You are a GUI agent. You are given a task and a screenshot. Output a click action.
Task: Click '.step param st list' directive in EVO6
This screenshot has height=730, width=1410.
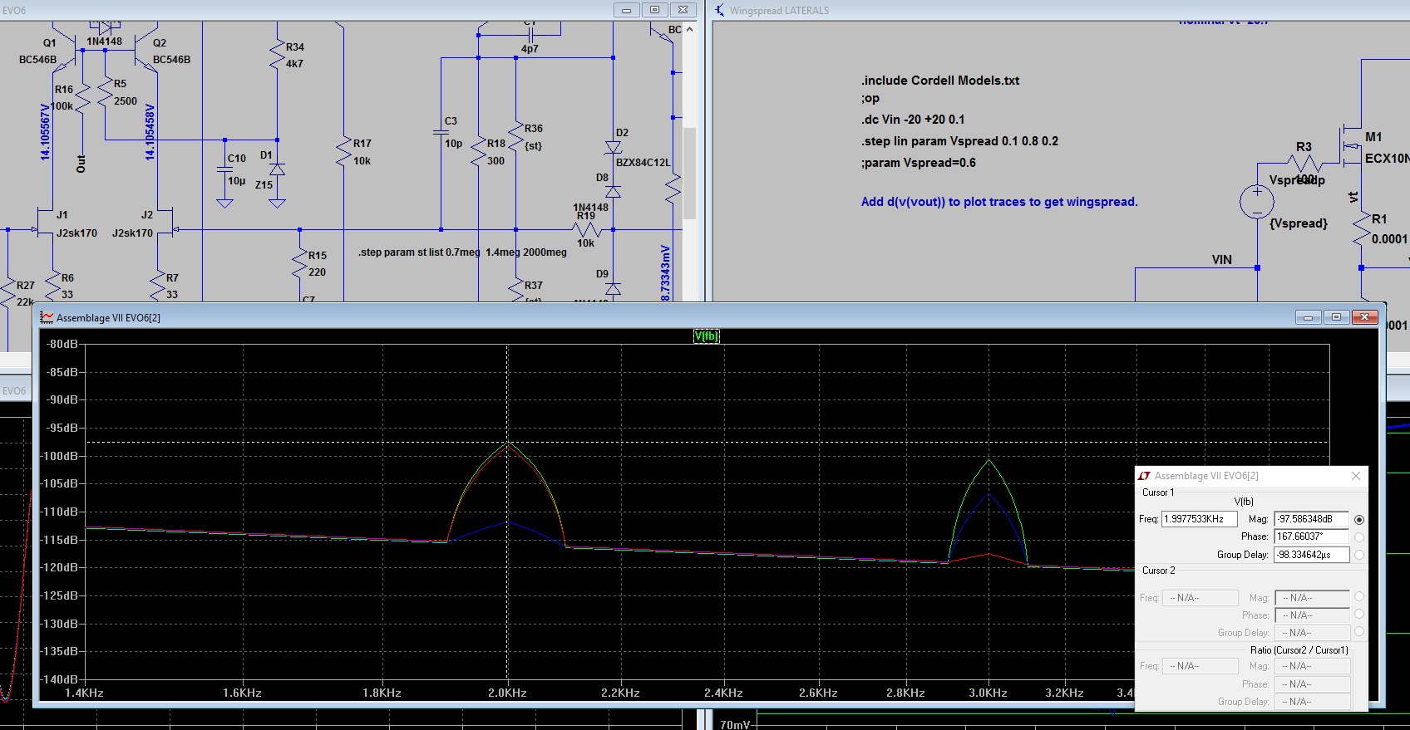[x=462, y=252]
